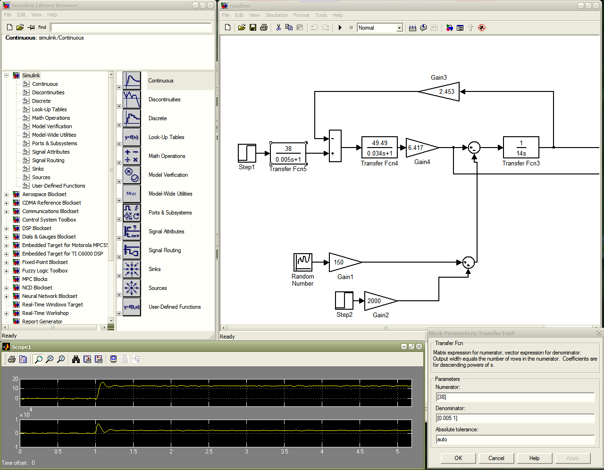
Task: Open the Format menu in the model window
Action: tap(302, 15)
